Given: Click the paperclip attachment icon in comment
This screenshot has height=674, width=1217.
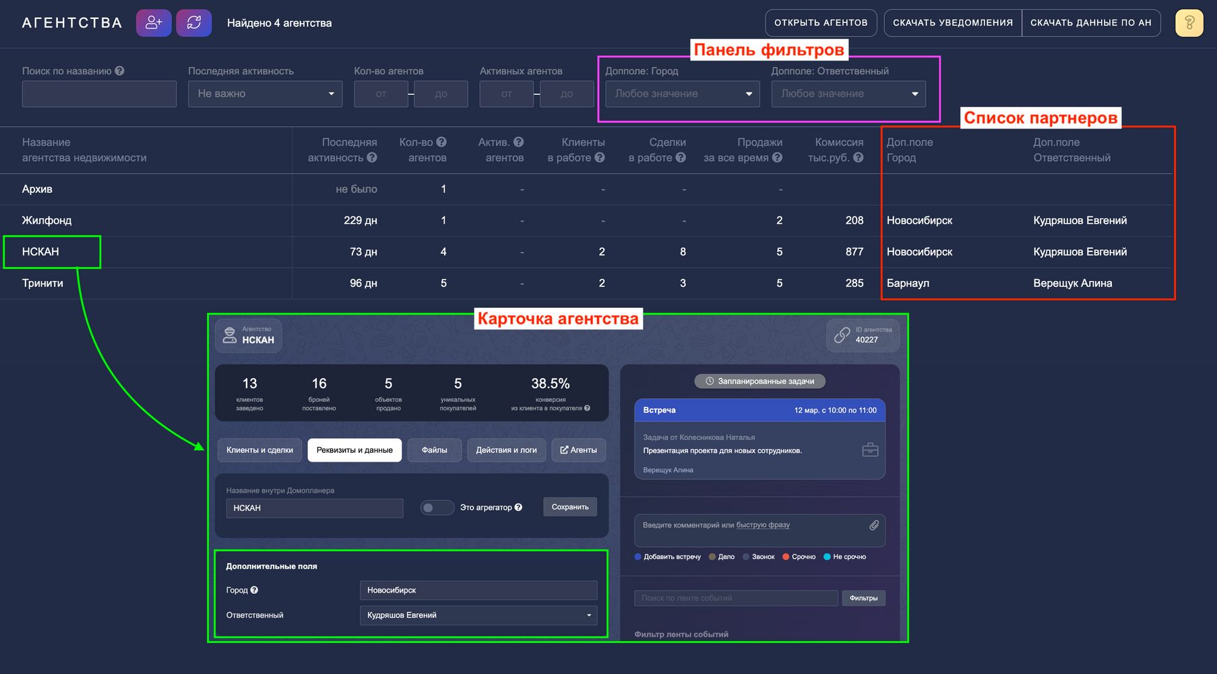Looking at the screenshot, I should point(874,525).
